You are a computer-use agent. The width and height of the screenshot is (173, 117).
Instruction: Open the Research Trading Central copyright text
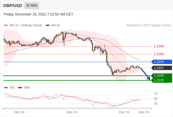148,25
